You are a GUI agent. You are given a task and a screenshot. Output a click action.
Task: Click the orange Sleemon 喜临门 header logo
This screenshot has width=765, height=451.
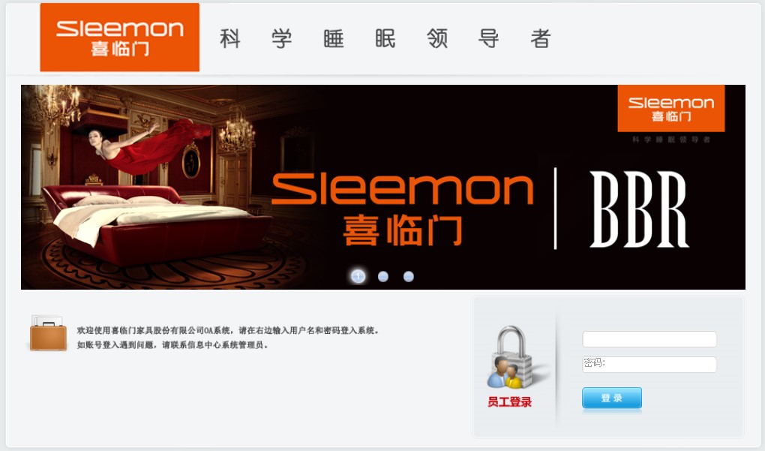[119, 37]
